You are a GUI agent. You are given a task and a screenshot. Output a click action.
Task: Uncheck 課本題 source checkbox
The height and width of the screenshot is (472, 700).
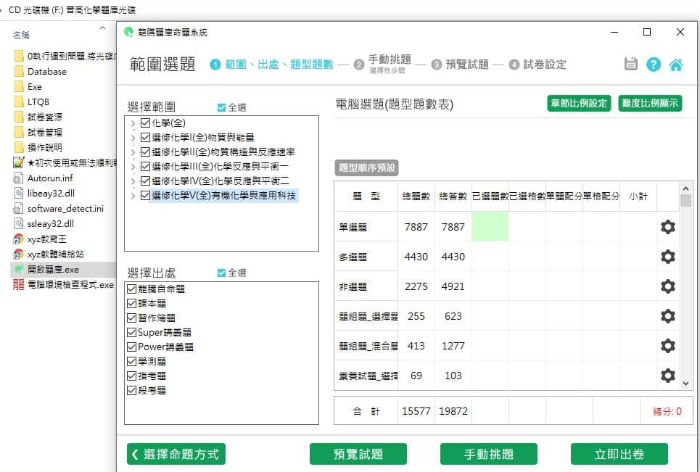tap(131, 303)
